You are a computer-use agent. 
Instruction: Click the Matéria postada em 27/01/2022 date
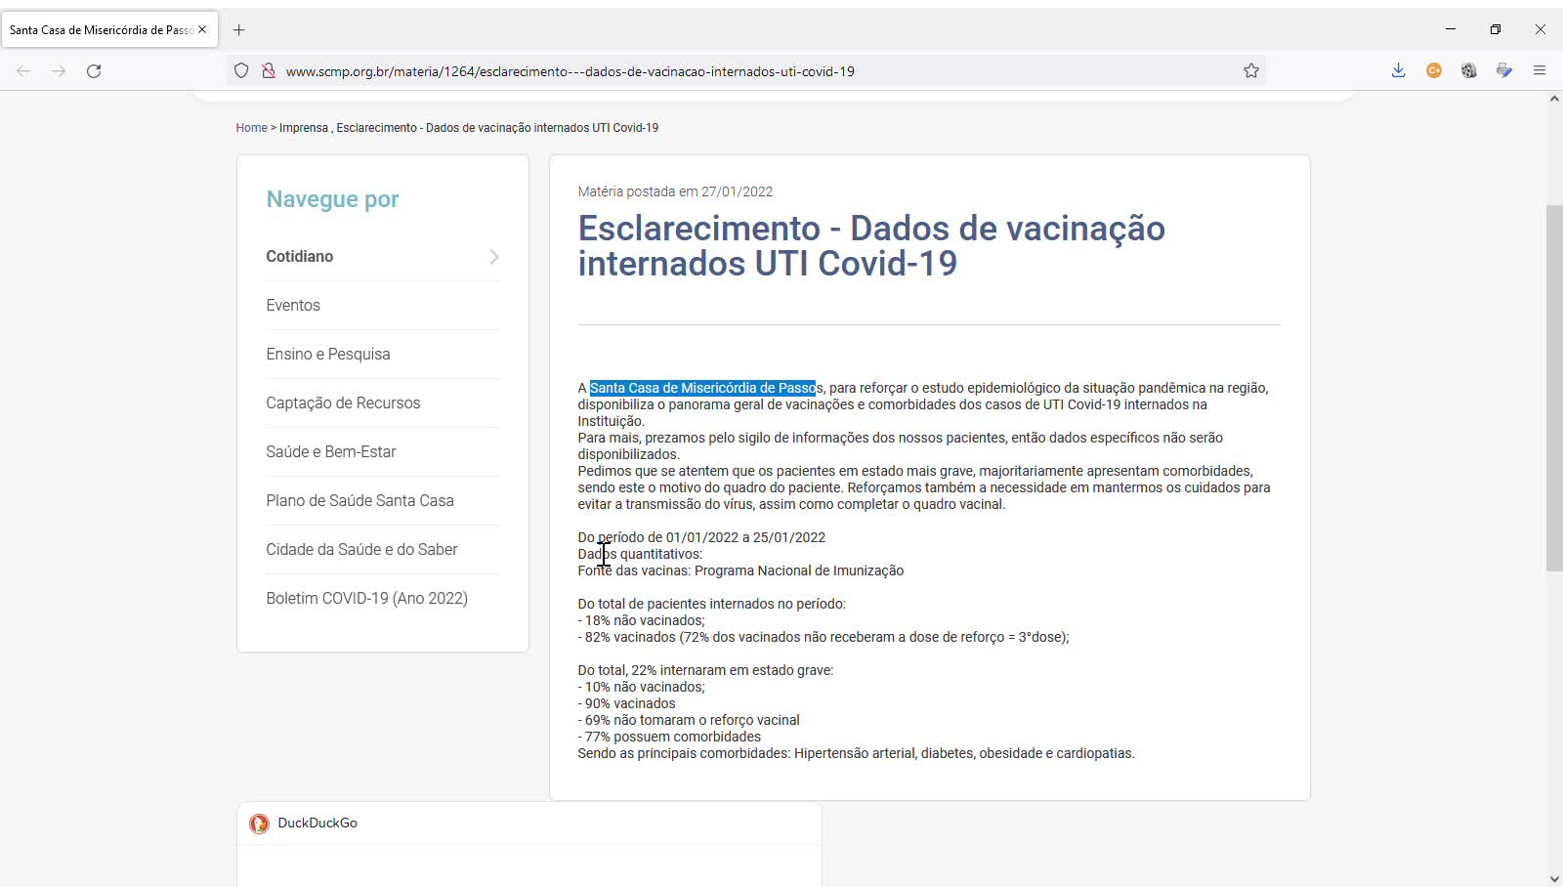click(x=675, y=191)
